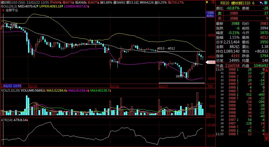Click the 委比 -60.87% value

pos(233,8)
